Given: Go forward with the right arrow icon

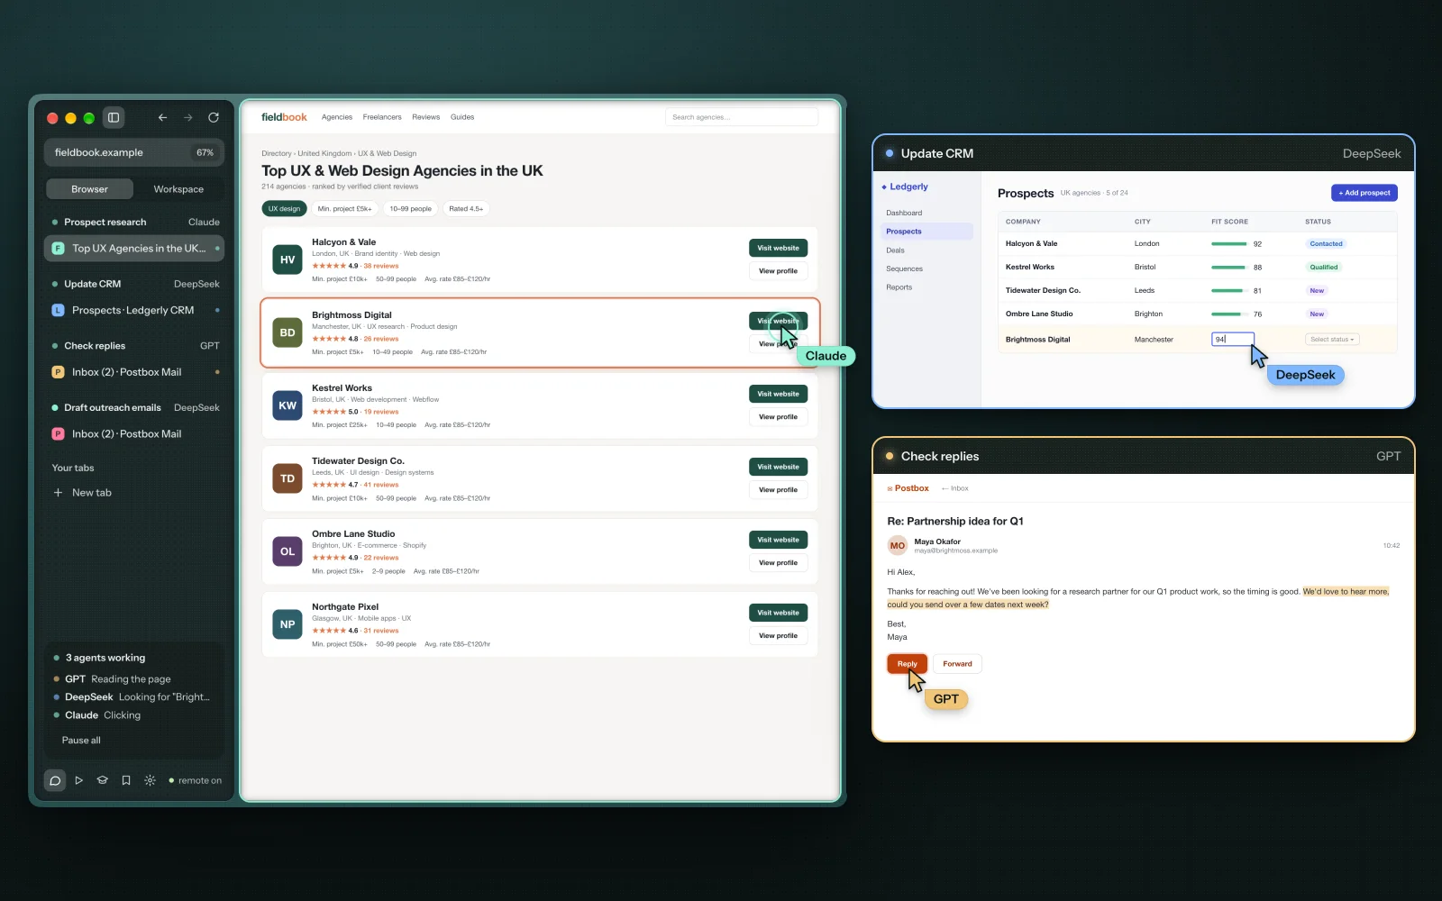Looking at the screenshot, I should [x=187, y=117].
